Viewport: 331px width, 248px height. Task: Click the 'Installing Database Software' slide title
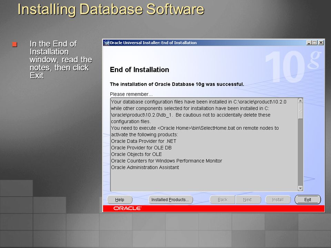tap(111, 9)
